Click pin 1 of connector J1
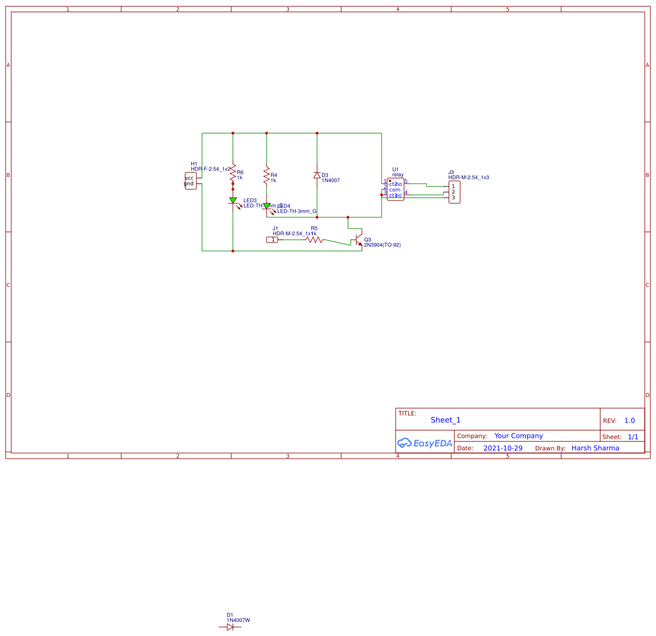The height and width of the screenshot is (636, 656). (x=273, y=240)
